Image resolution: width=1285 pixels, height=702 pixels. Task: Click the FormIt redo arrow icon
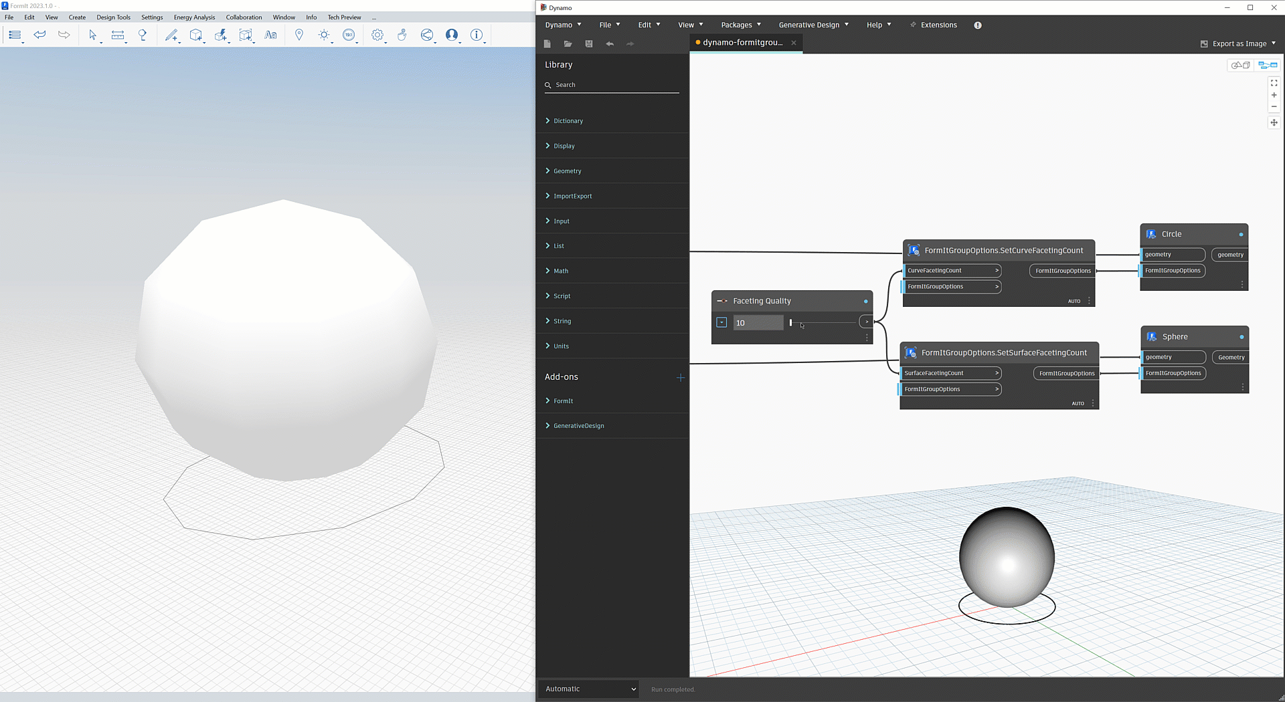point(64,35)
